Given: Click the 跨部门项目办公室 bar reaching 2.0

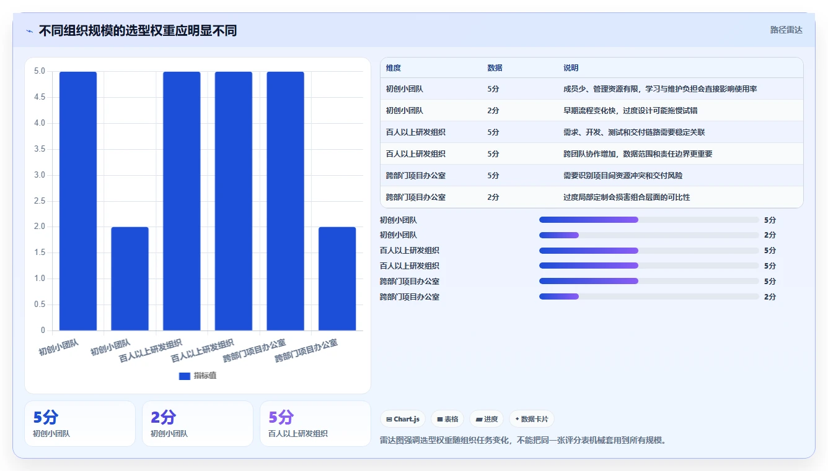Looking at the screenshot, I should 337,279.
